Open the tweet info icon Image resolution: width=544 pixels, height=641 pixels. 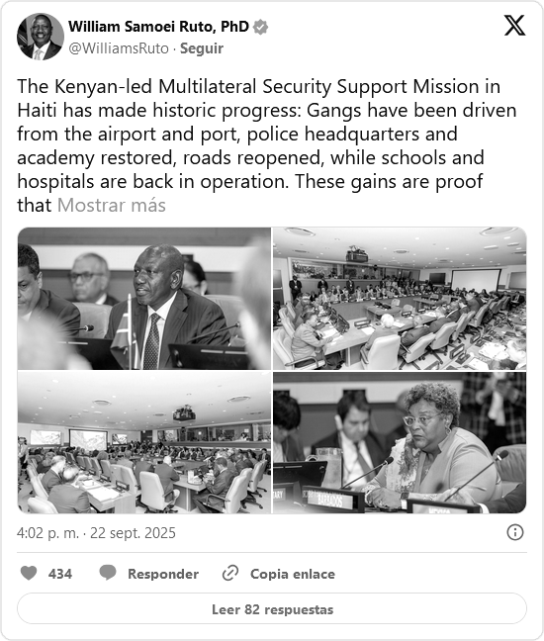tap(515, 532)
